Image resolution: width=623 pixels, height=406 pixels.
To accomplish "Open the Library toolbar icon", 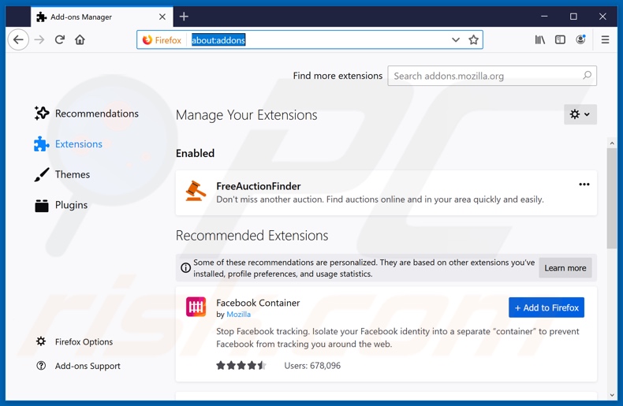I will point(539,39).
